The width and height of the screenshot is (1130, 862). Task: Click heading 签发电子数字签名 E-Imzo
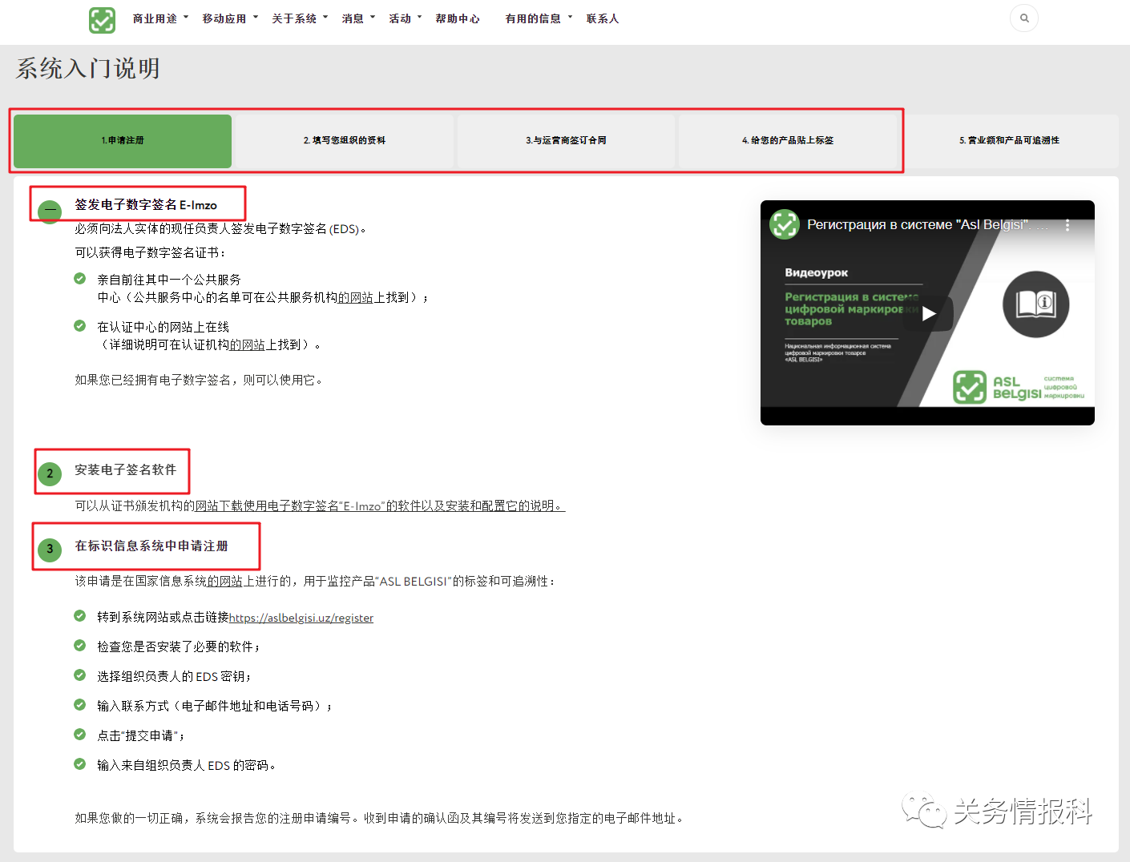click(x=146, y=205)
